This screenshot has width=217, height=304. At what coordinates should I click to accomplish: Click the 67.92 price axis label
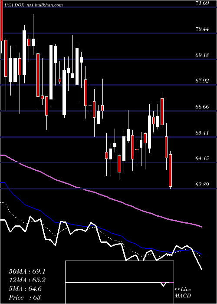tap(202, 81)
